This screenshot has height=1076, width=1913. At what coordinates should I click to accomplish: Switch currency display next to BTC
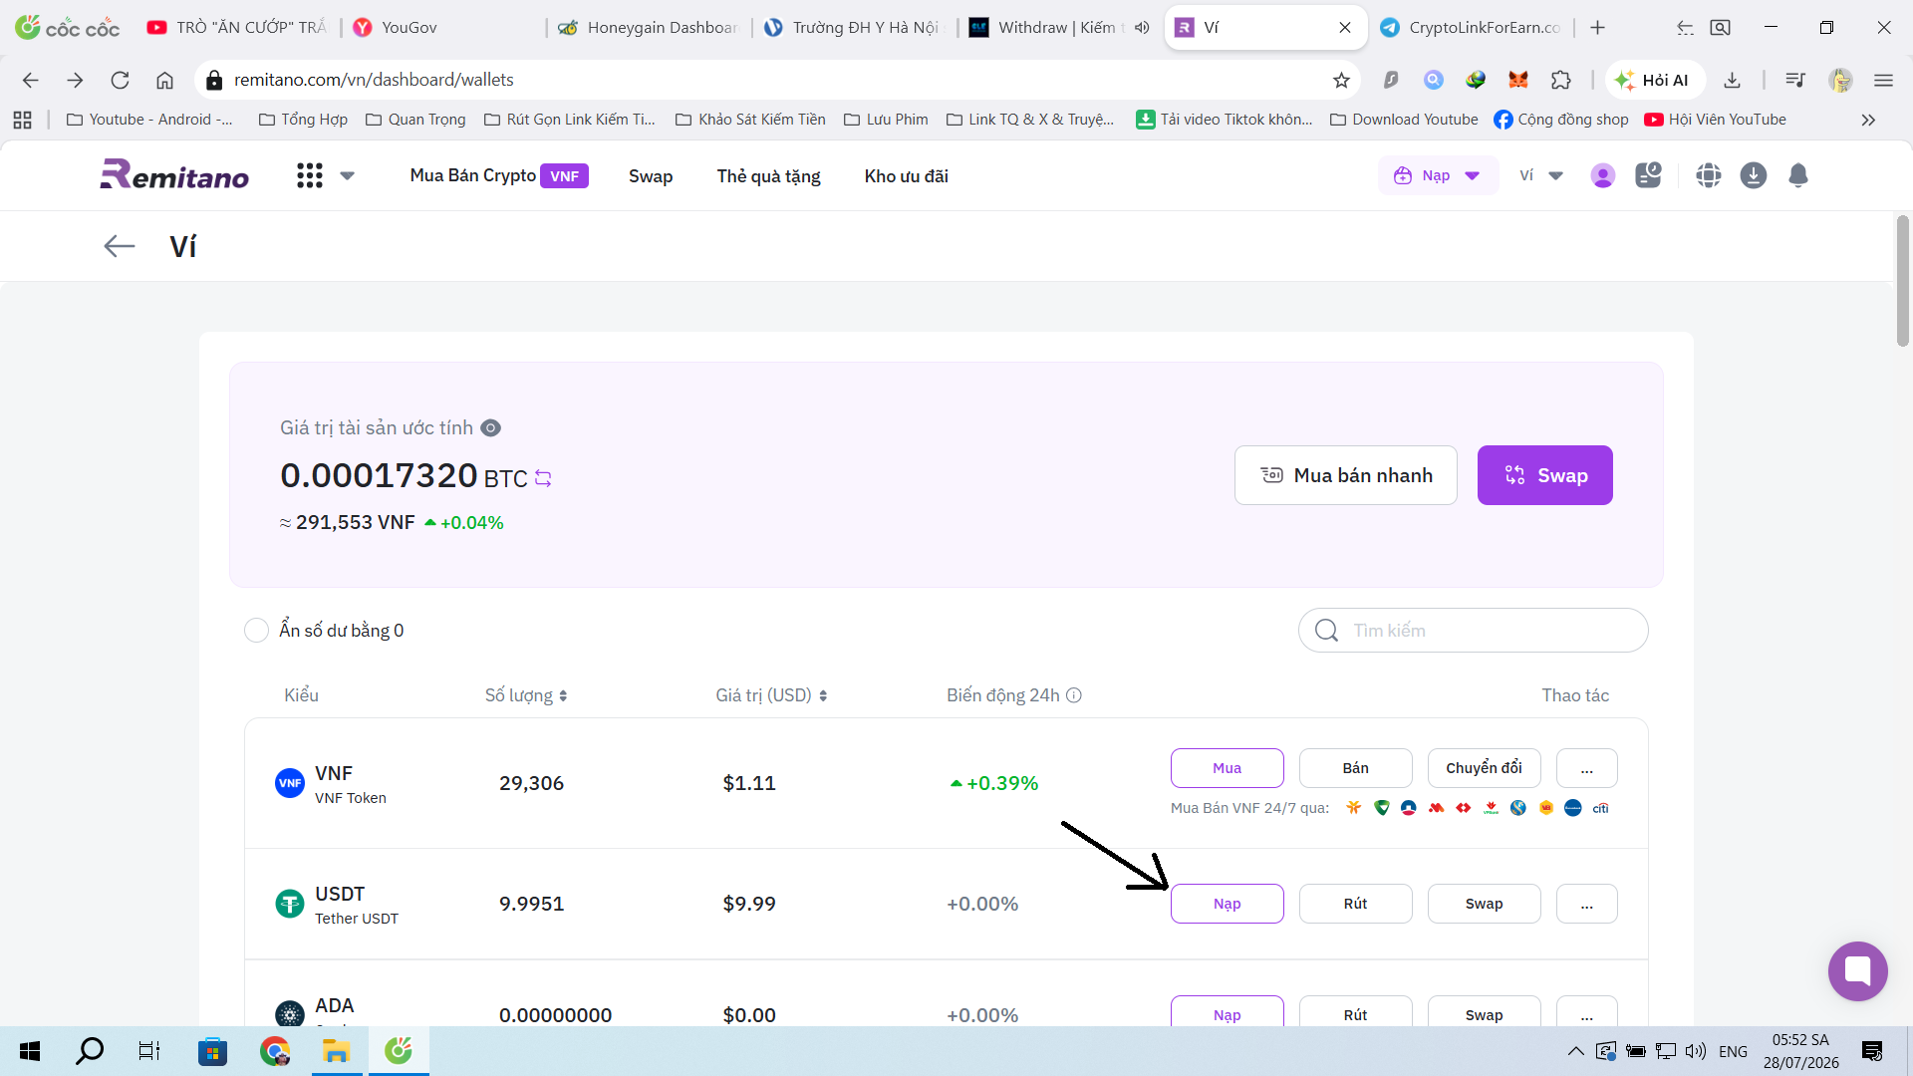543,478
